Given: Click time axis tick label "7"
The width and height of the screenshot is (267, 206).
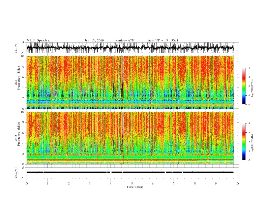Looking at the screenshot, I should click(174, 183).
